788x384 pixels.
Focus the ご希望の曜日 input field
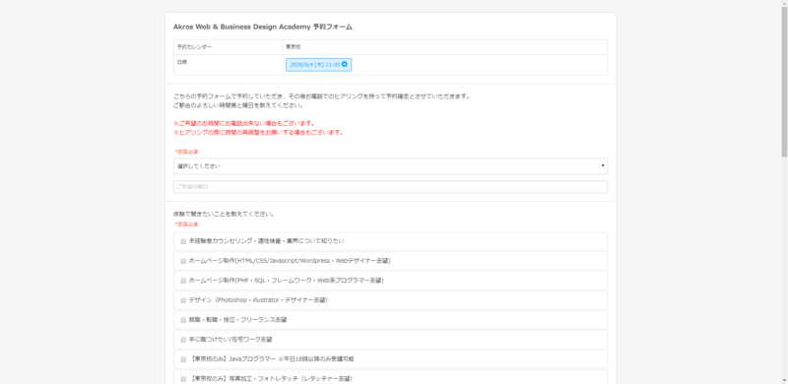(x=390, y=186)
